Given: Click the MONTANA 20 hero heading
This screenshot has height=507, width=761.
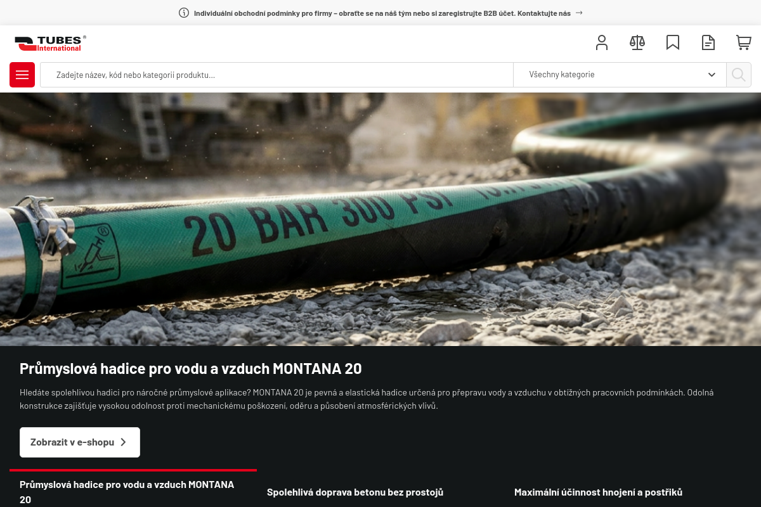Looking at the screenshot, I should pos(191,369).
